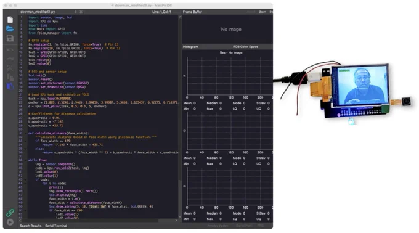This screenshot has height=233, width=419.
Task: Click the FPS status bar entry
Action: [260, 226]
